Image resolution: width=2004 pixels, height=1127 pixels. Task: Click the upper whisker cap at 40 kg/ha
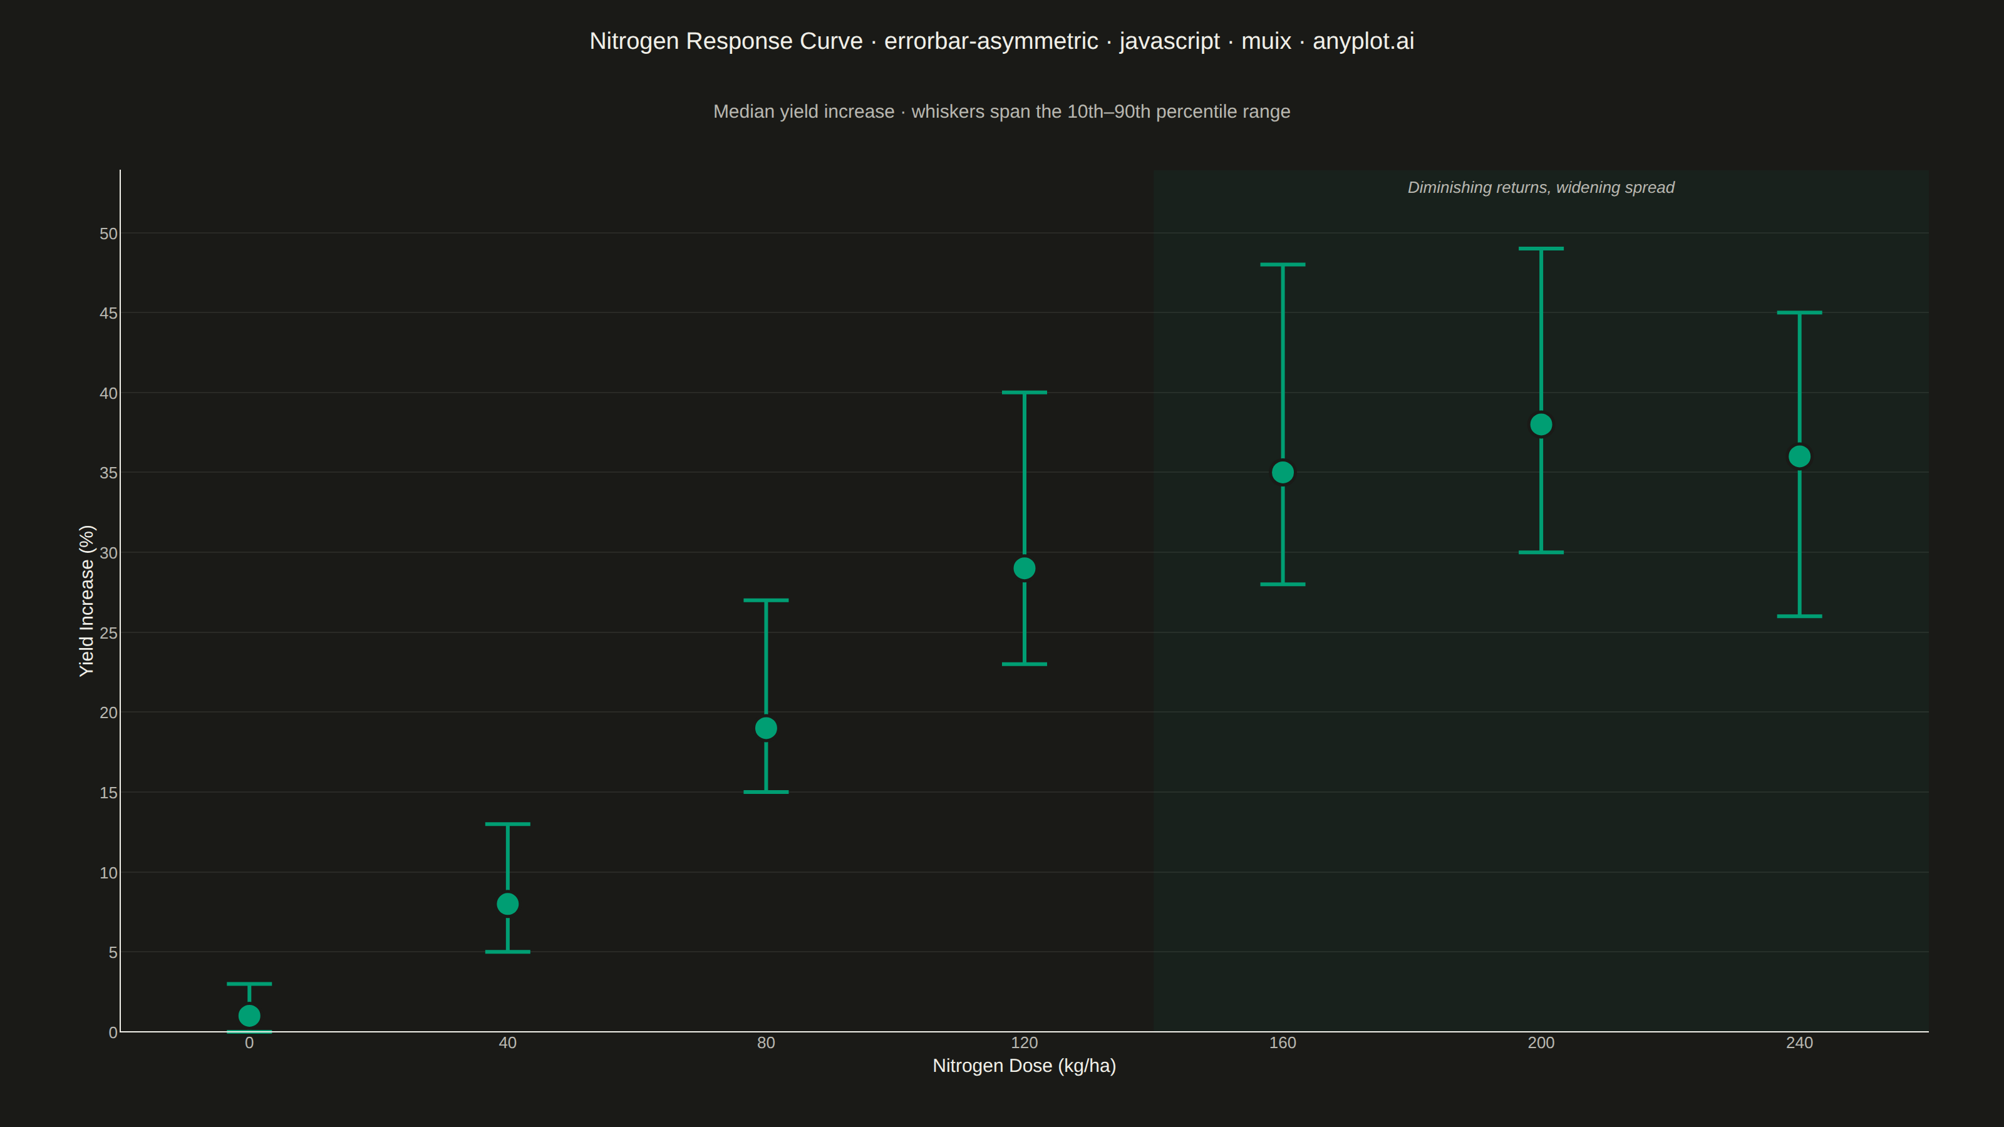point(507,824)
